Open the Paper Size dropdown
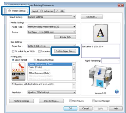Screen dimensions: 126x113 point(52,46)
